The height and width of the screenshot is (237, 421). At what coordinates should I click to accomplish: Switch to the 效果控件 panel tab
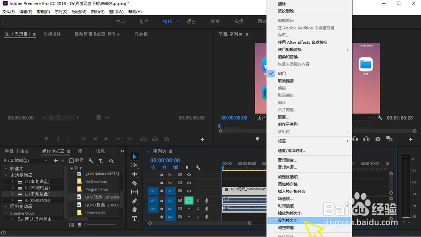(x=52, y=34)
